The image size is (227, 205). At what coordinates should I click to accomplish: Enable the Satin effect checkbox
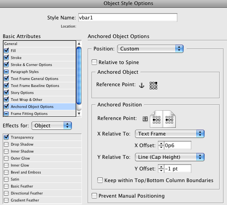pyautogui.click(x=6, y=179)
